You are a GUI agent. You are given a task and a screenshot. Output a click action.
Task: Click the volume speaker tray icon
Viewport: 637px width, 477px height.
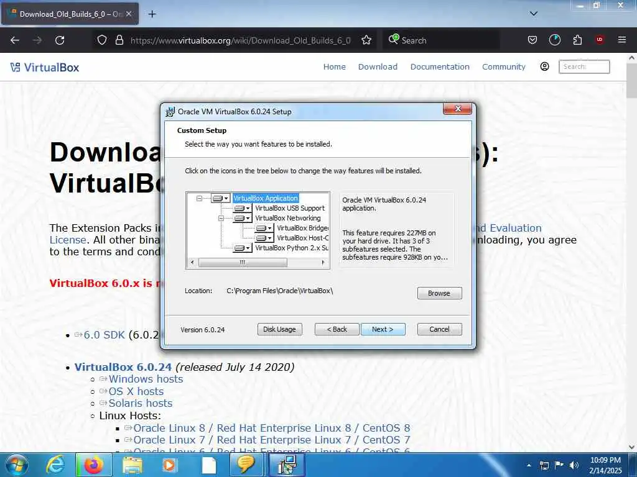coord(574,465)
